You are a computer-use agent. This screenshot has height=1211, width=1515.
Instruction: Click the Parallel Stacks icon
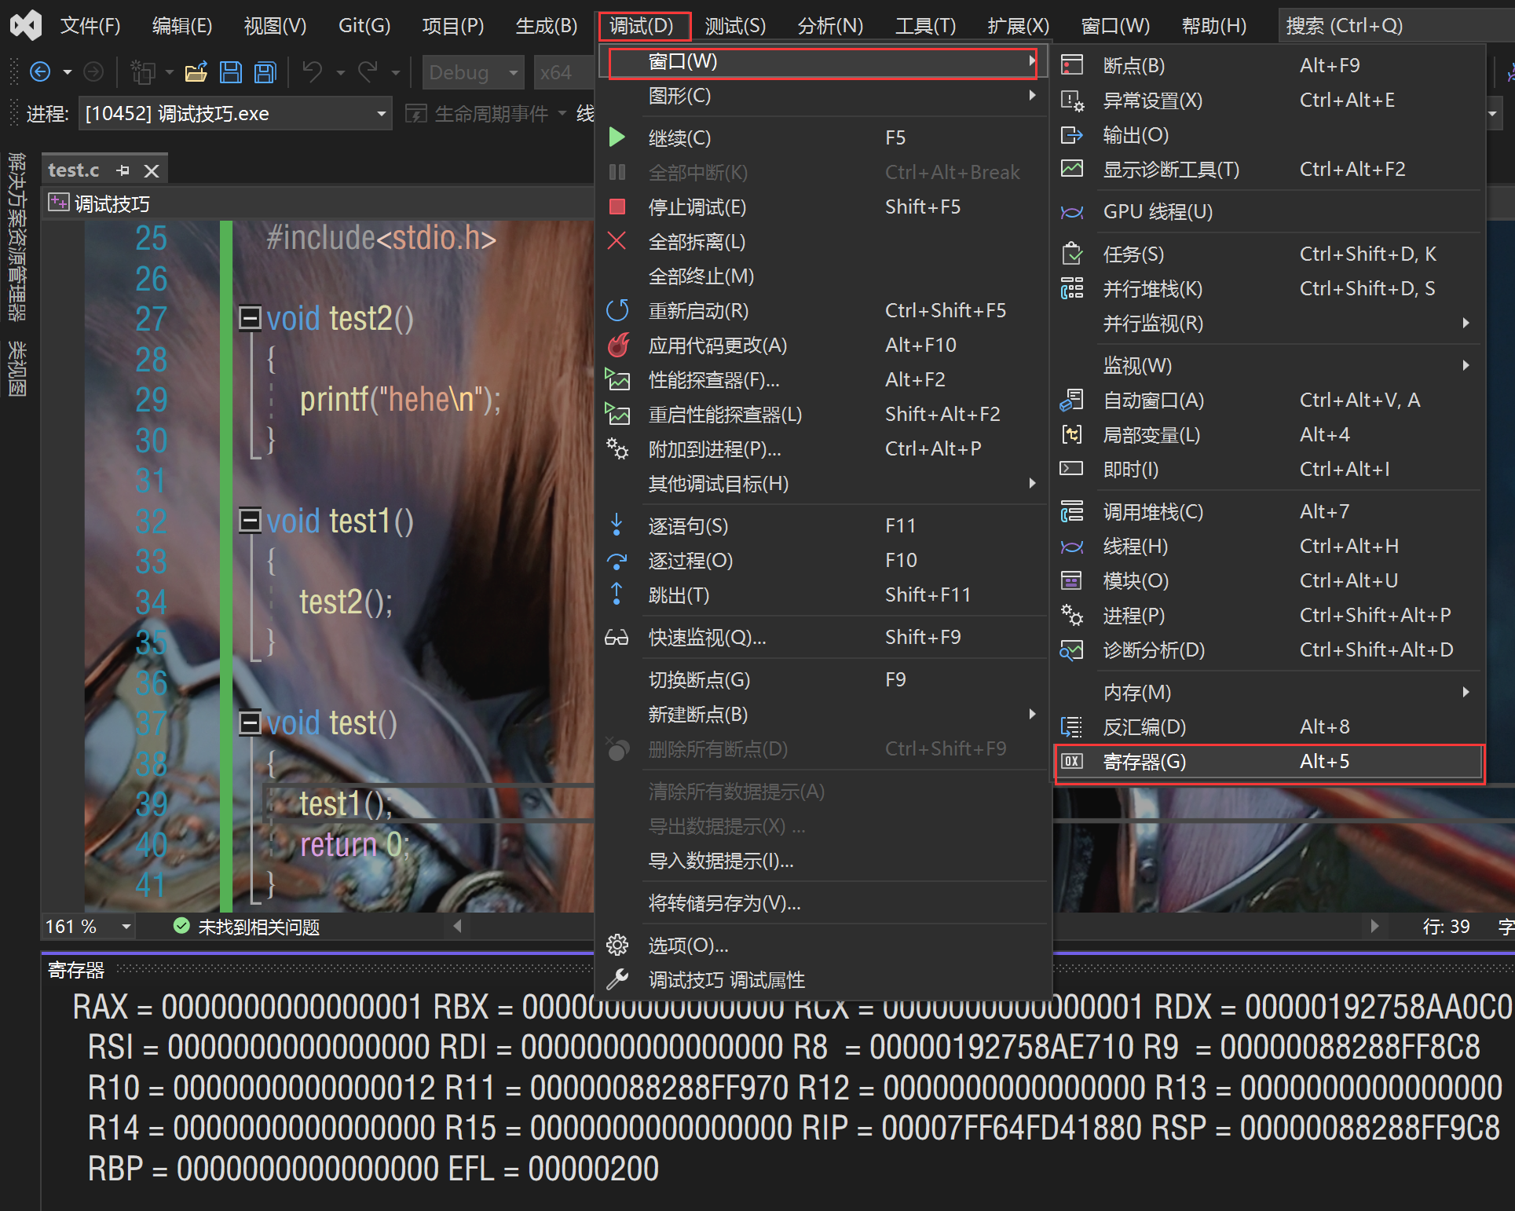[1072, 288]
